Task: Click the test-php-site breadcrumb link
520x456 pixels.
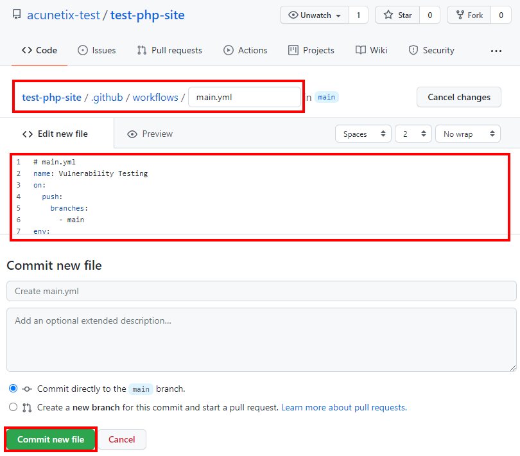Action: coord(51,98)
